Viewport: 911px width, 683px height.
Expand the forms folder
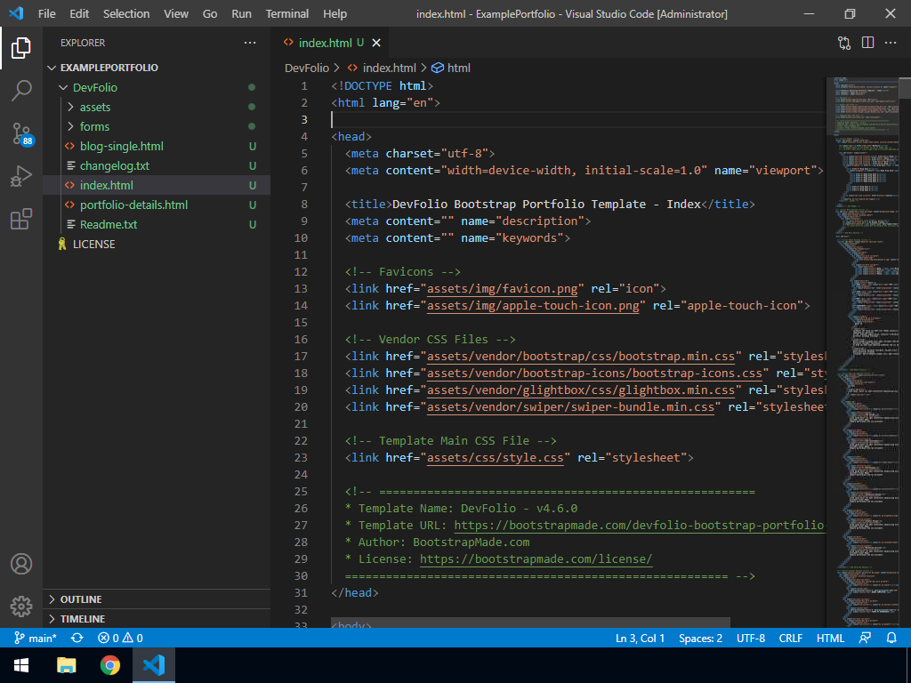94,126
